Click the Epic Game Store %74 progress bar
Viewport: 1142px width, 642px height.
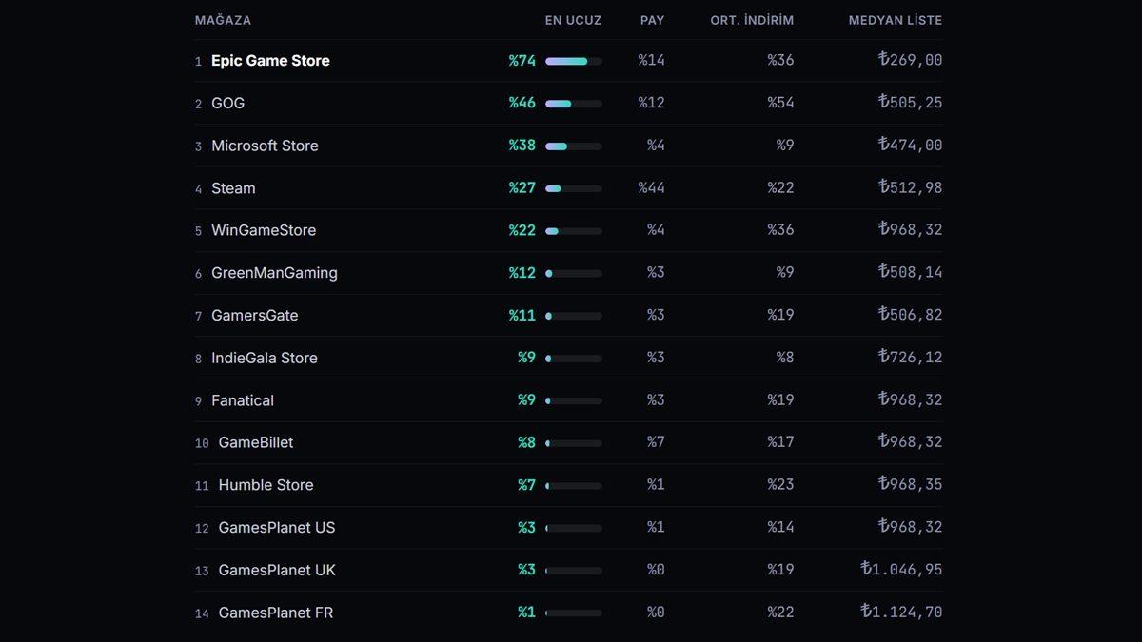coord(574,61)
